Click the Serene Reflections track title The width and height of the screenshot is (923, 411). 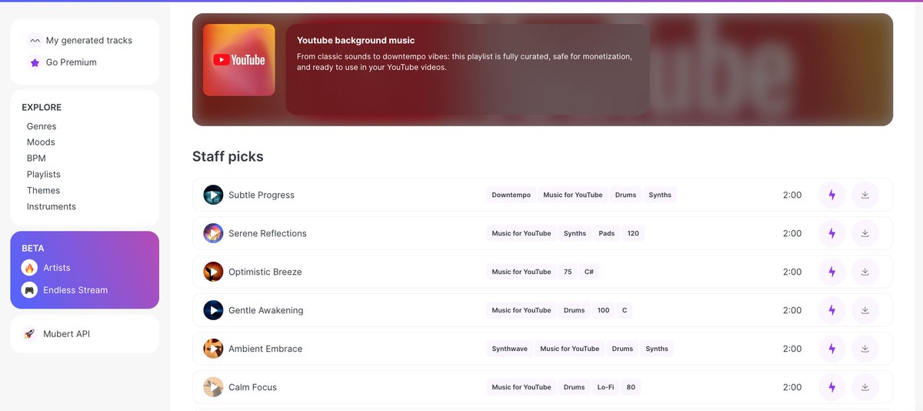pyautogui.click(x=268, y=233)
